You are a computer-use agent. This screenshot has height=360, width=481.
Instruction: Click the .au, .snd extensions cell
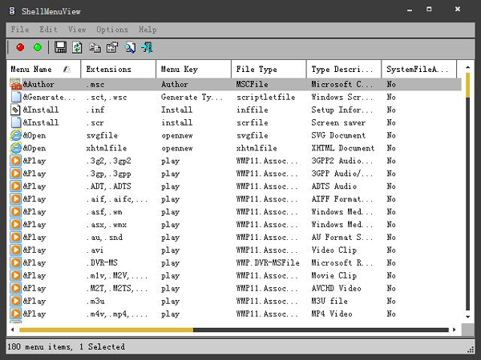click(x=104, y=238)
